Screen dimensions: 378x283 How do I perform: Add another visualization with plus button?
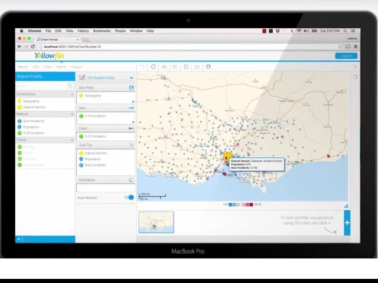[x=347, y=223]
